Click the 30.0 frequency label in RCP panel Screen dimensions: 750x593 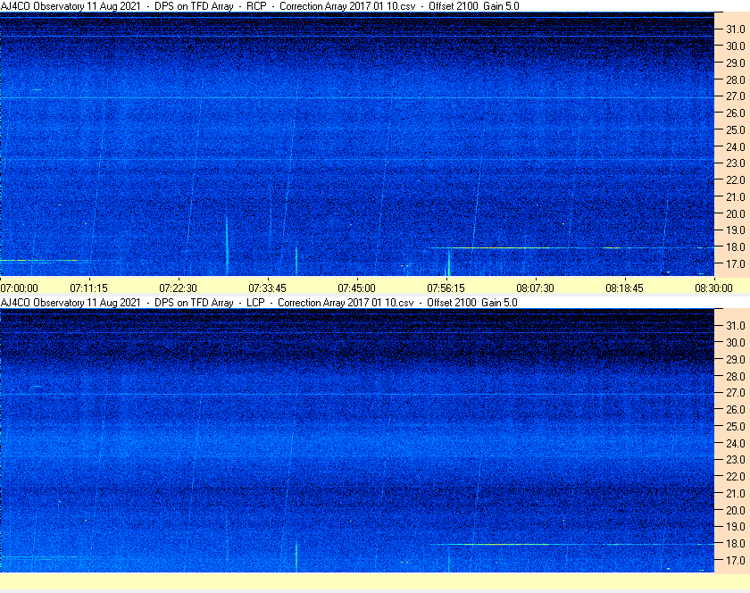[736, 46]
